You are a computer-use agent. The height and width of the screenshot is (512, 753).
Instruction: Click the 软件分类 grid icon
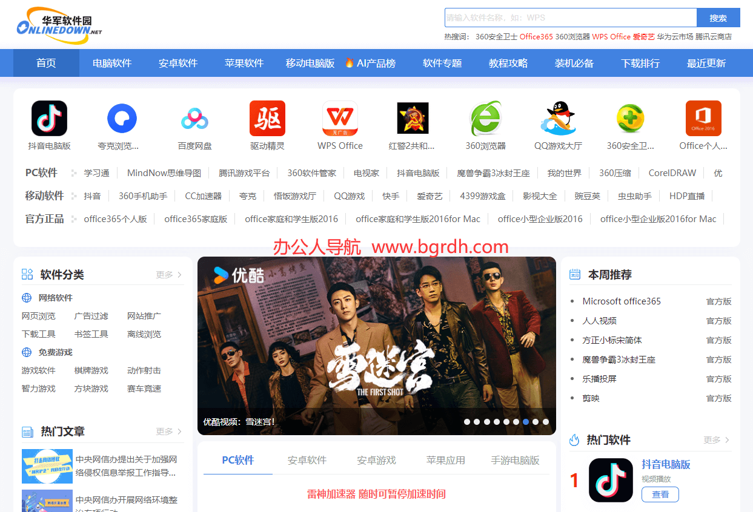[x=27, y=275]
